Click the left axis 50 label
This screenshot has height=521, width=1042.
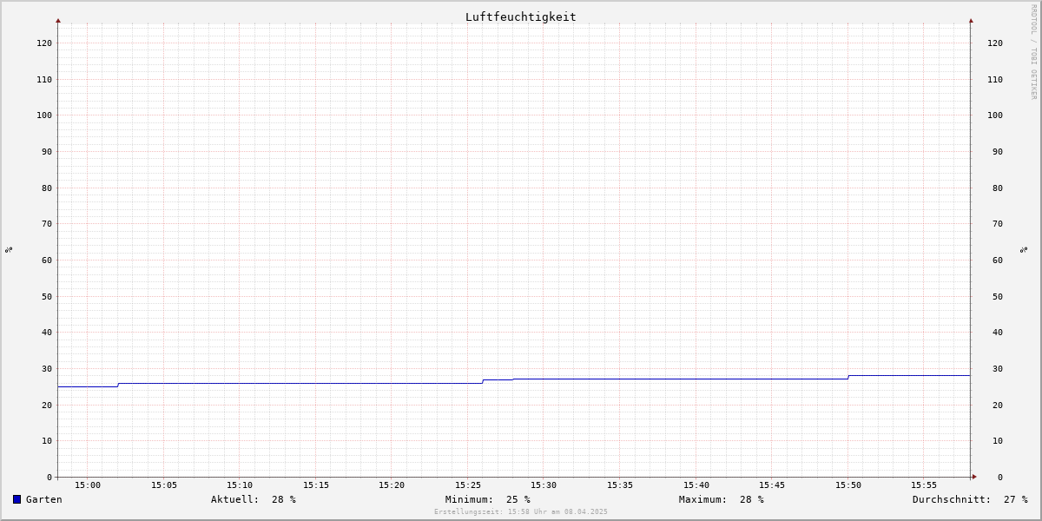tap(47, 296)
